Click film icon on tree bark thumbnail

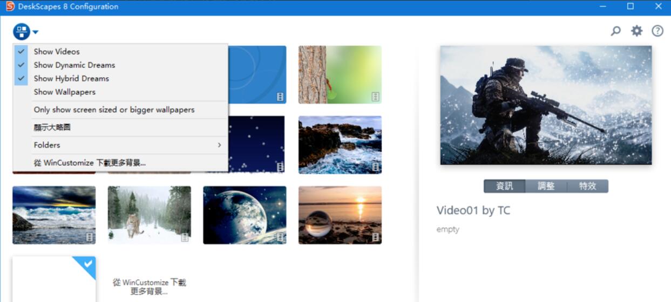(375, 97)
